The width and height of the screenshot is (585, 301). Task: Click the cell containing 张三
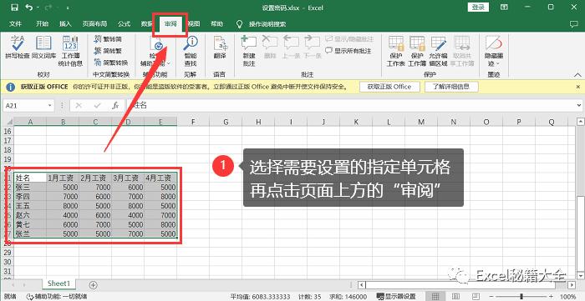point(30,187)
